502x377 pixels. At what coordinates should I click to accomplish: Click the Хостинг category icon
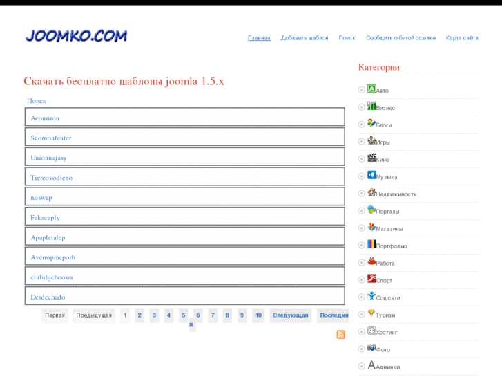(371, 330)
